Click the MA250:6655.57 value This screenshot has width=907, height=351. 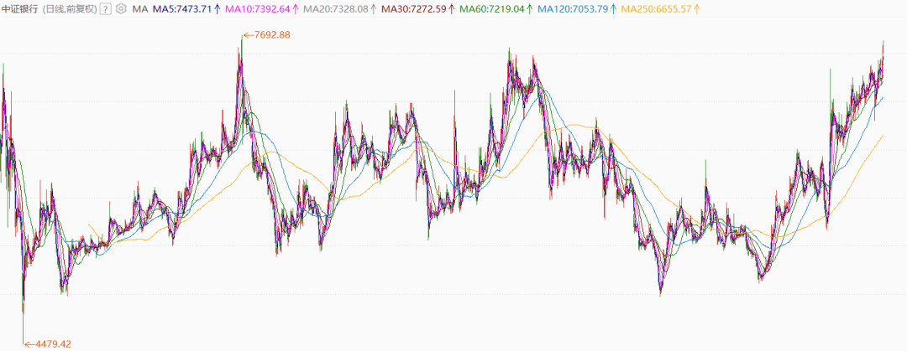click(660, 8)
